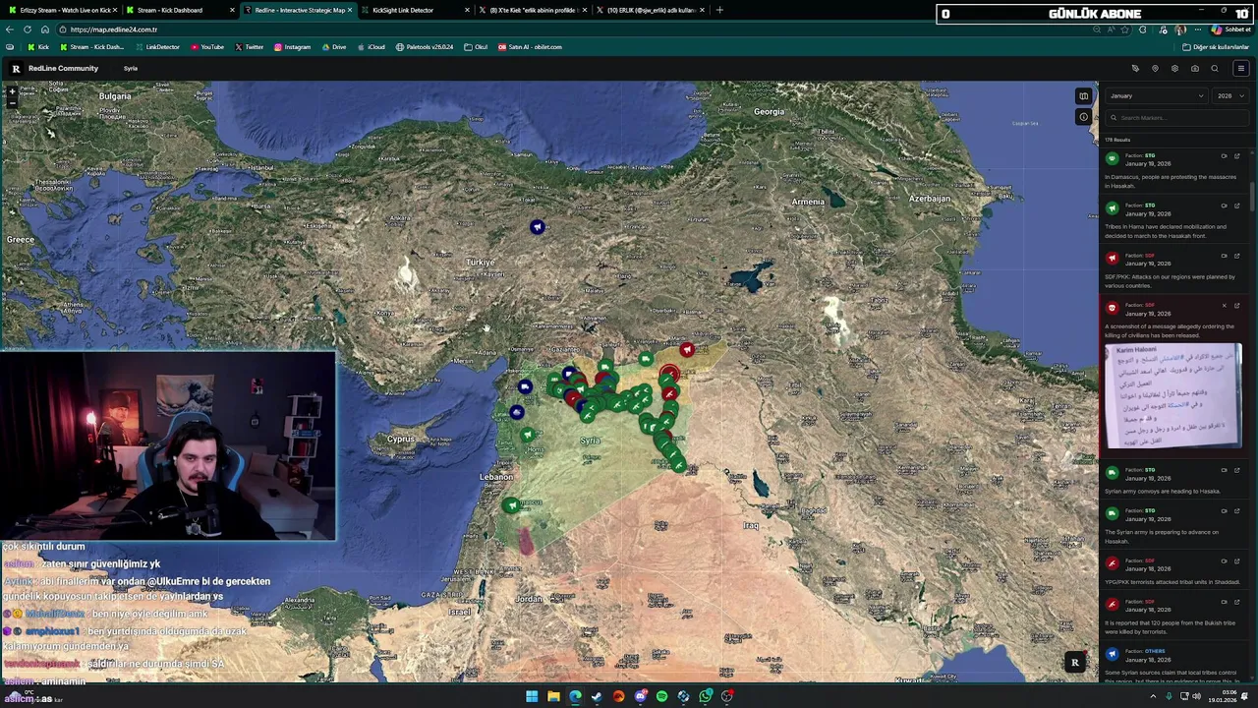Click the clock timeline icon on map
The height and width of the screenshot is (708, 1258).
pos(1083,117)
